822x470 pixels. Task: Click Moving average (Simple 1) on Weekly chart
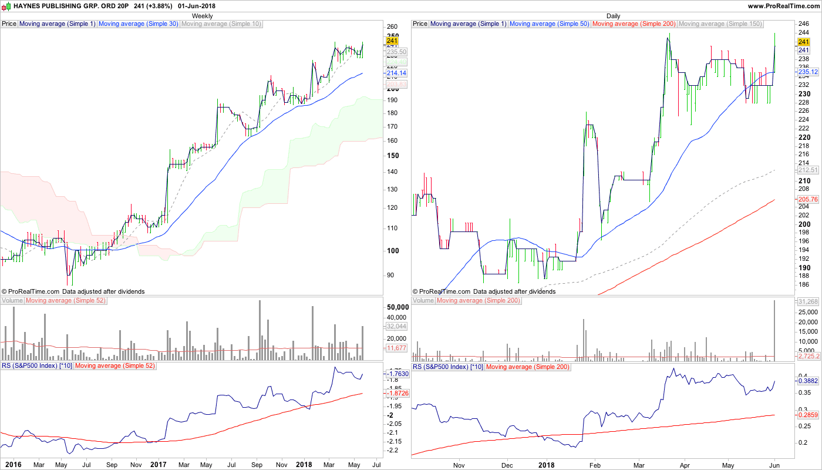coord(58,24)
